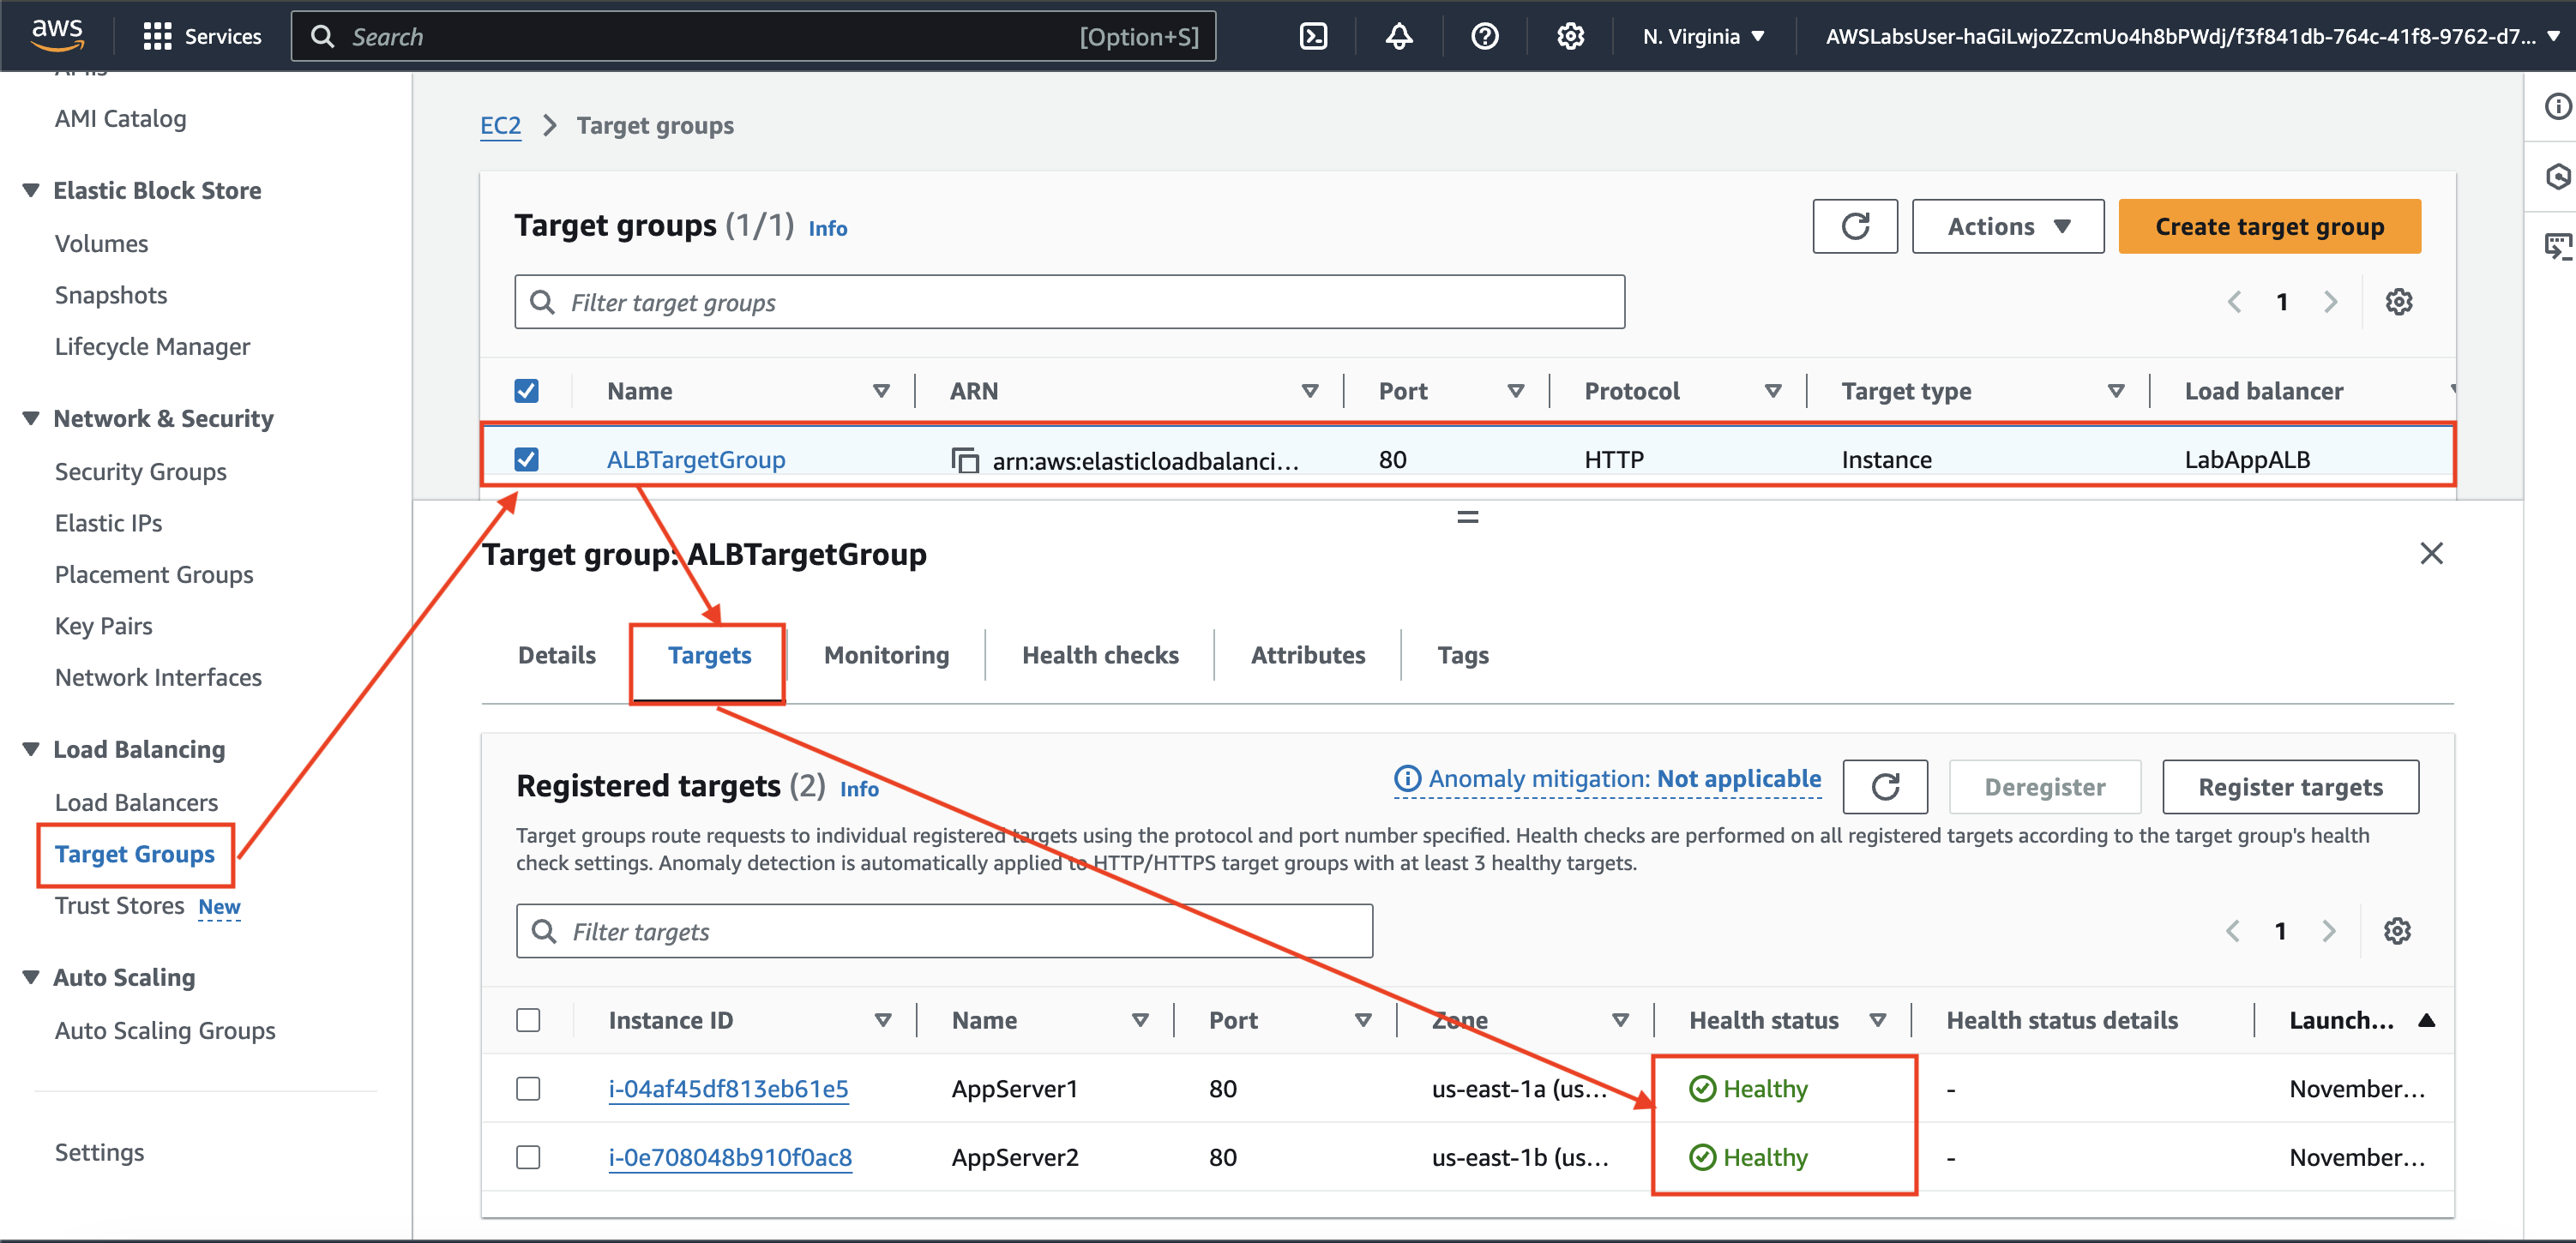Close the ALBTargetGroup details panel

pyautogui.click(x=2431, y=553)
